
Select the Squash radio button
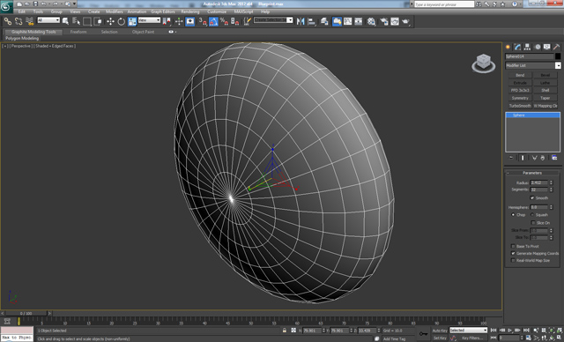pyautogui.click(x=532, y=215)
